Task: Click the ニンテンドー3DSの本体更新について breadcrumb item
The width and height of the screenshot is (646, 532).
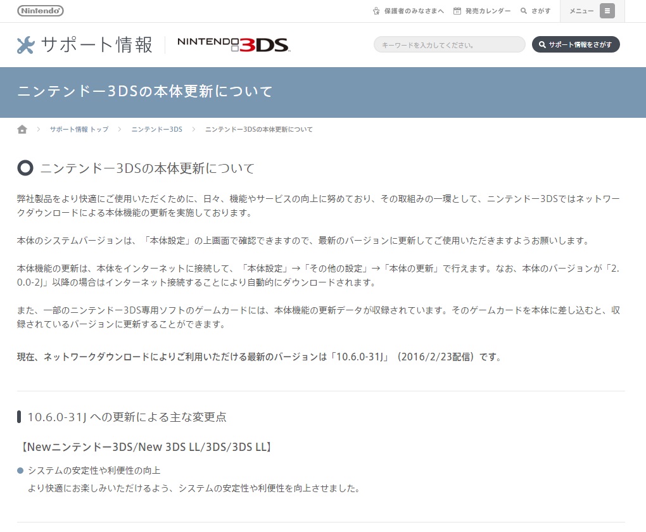Action: pos(259,129)
